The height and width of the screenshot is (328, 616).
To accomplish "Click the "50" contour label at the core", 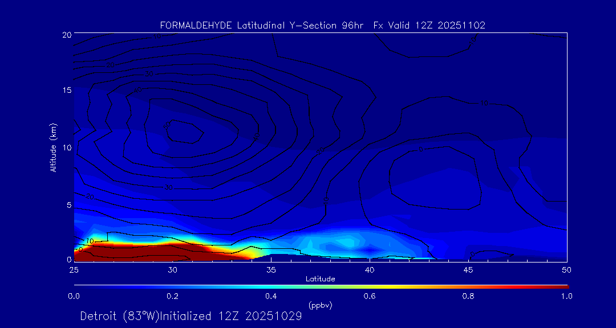I will pyautogui.click(x=167, y=125).
